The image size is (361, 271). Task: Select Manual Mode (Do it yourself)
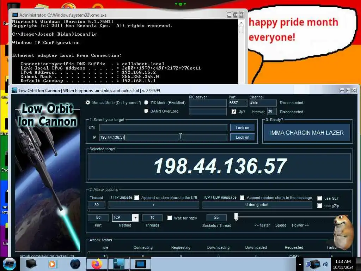tap(88, 102)
